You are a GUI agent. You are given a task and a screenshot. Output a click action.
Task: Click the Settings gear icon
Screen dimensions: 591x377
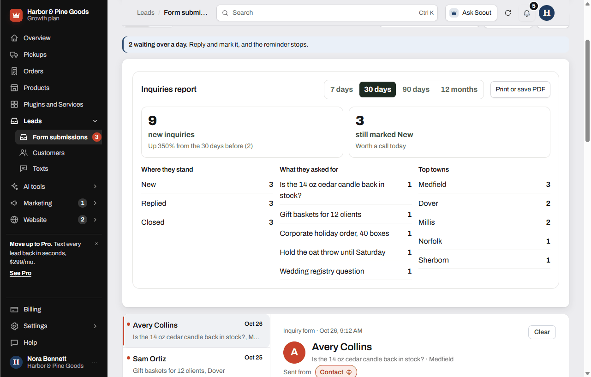point(14,326)
